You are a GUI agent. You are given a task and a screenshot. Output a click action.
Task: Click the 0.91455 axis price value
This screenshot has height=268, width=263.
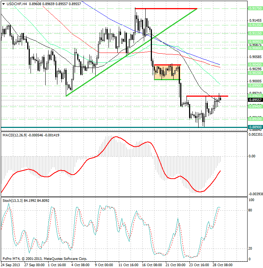[255, 21]
